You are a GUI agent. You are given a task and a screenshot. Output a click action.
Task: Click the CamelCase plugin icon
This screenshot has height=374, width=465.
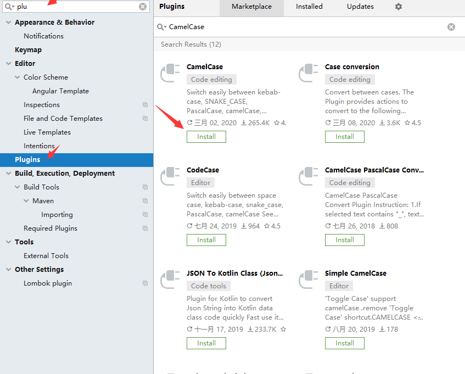(x=170, y=73)
